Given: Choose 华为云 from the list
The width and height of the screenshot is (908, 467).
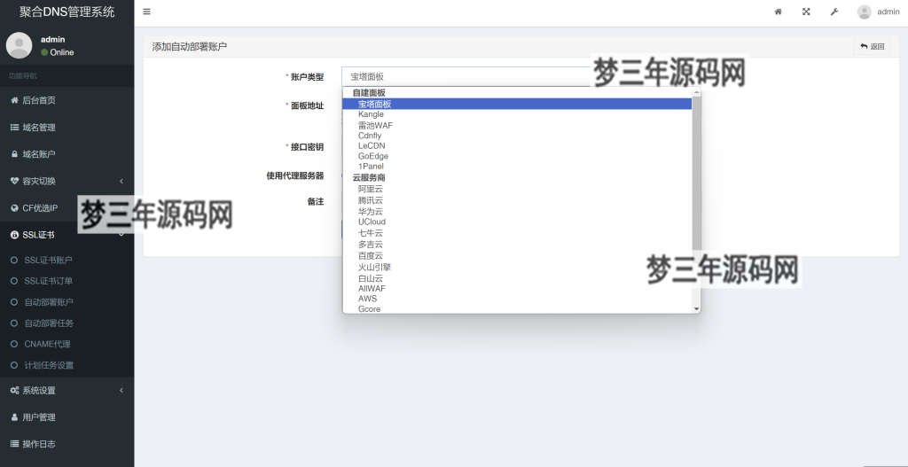Looking at the screenshot, I should coord(517,211).
